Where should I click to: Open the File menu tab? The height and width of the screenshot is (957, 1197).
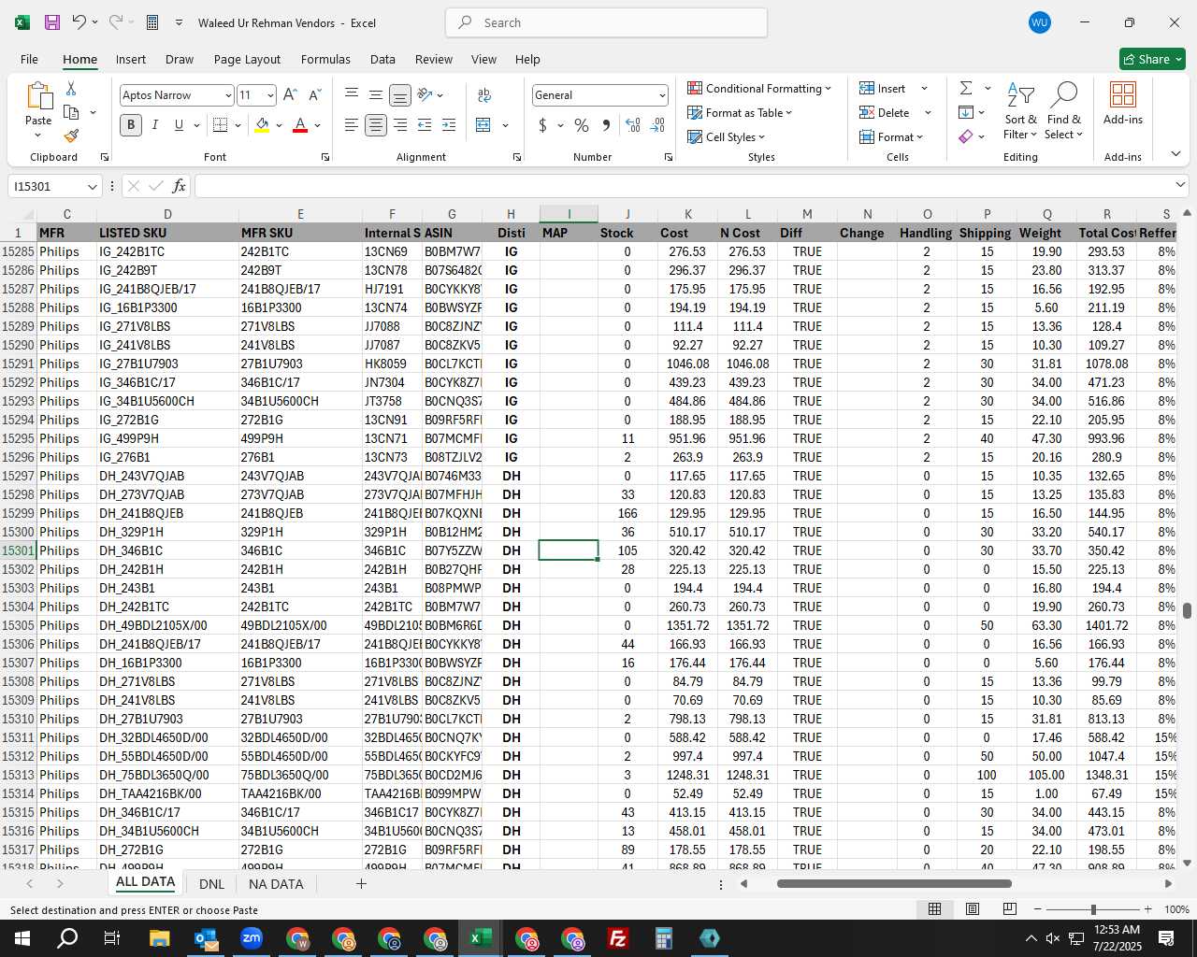tap(29, 59)
